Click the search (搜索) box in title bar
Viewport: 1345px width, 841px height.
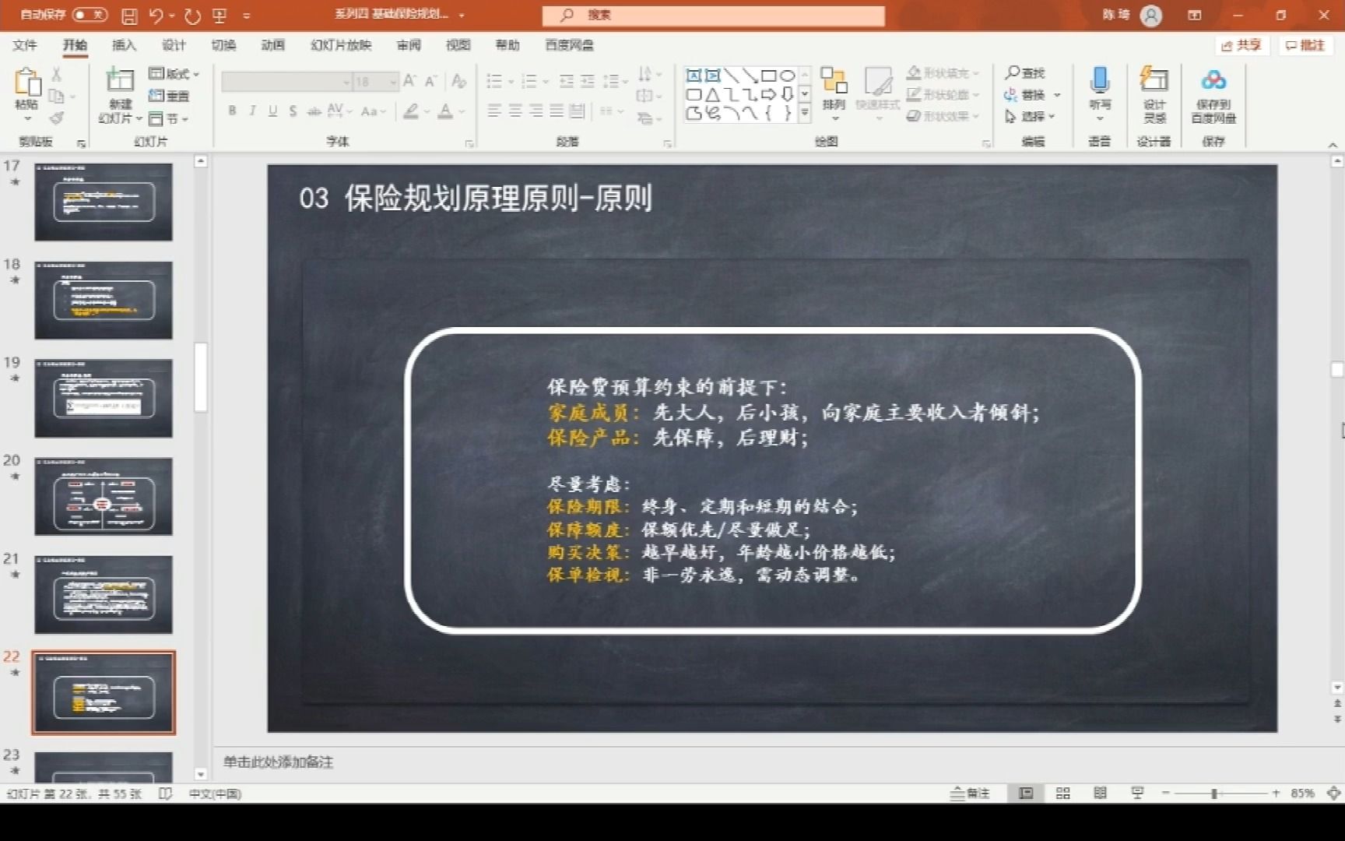[714, 16]
